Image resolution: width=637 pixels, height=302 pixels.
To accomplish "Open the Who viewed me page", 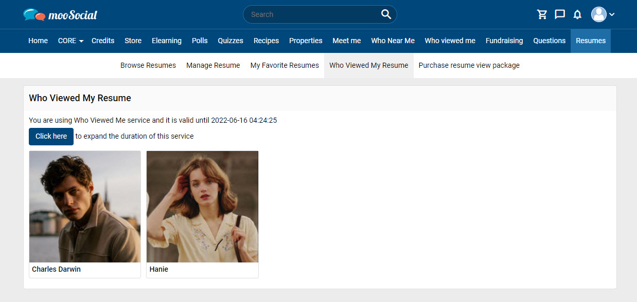I will coord(450,41).
